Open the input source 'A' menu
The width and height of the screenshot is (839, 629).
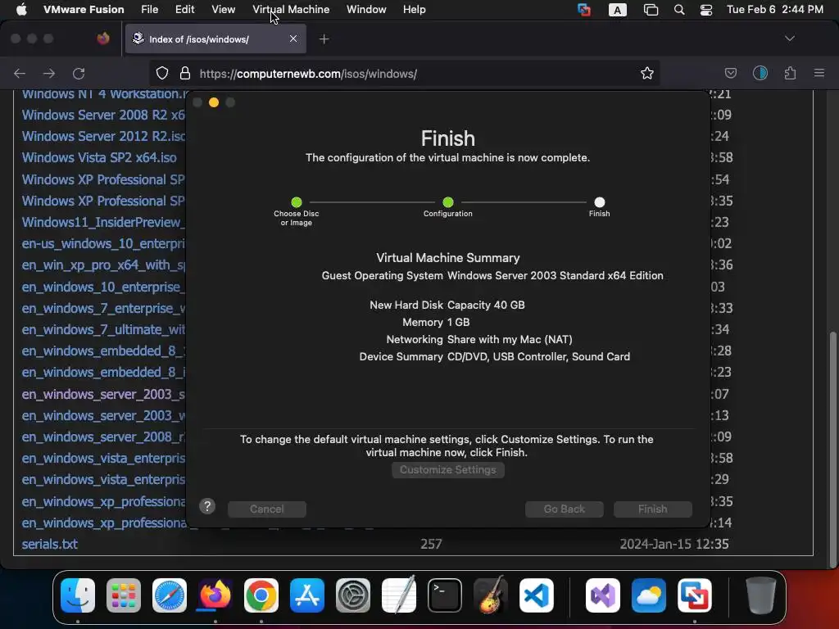pyautogui.click(x=618, y=10)
